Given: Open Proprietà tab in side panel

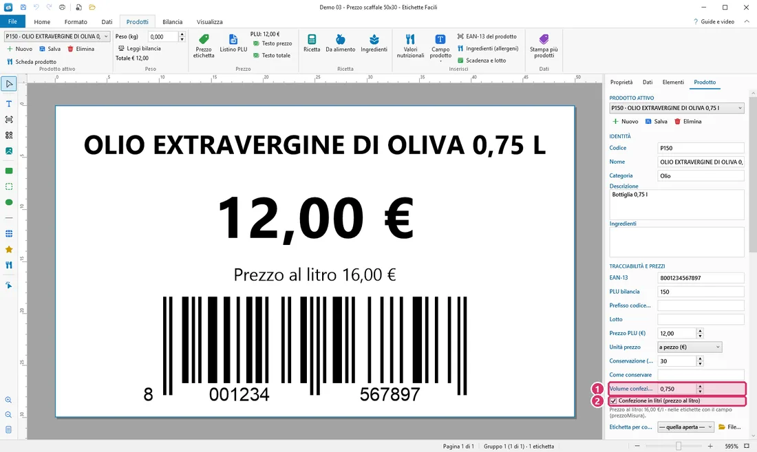Looking at the screenshot, I should 621,82.
